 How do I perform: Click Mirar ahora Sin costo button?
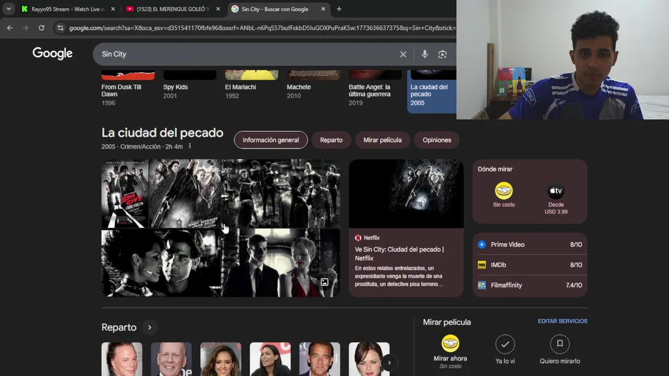(450, 352)
